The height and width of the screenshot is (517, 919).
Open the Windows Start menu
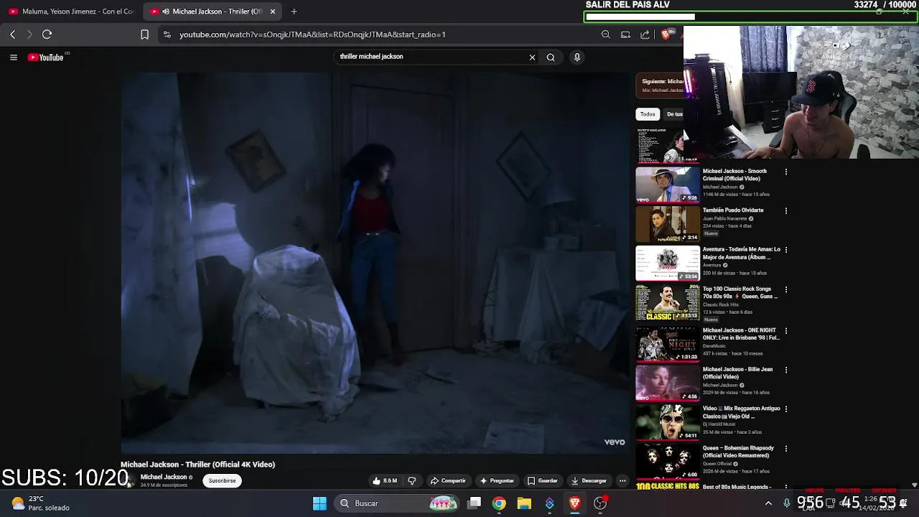[x=320, y=503]
